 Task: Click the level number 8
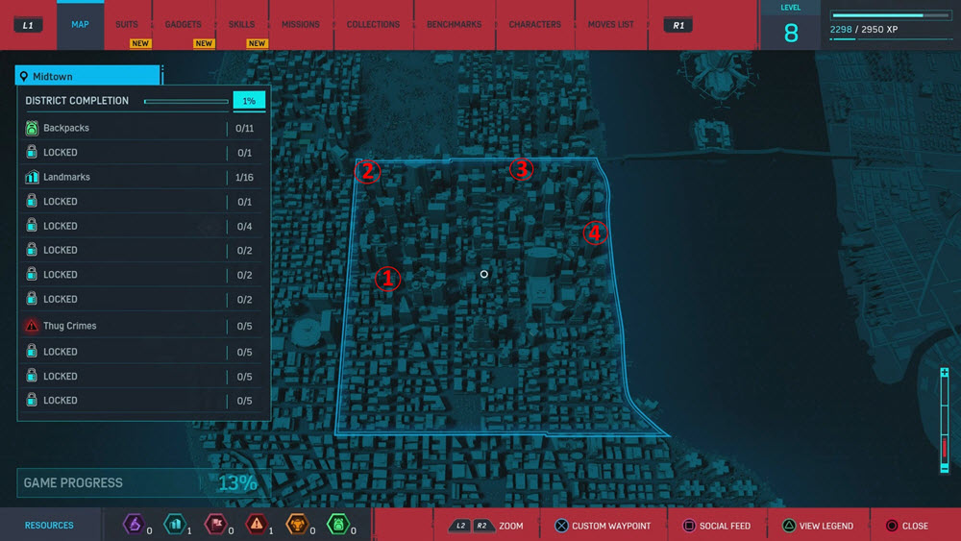791,33
